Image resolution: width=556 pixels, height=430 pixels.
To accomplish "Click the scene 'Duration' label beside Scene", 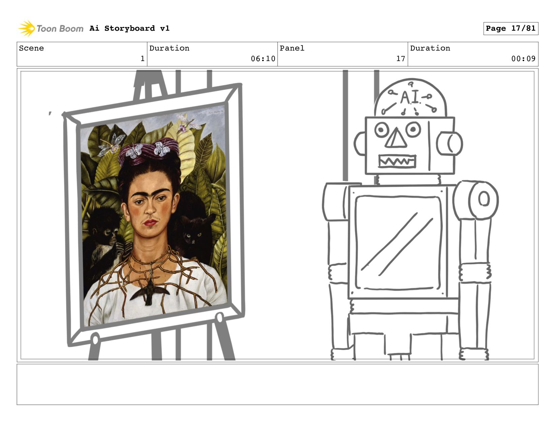I will [169, 48].
